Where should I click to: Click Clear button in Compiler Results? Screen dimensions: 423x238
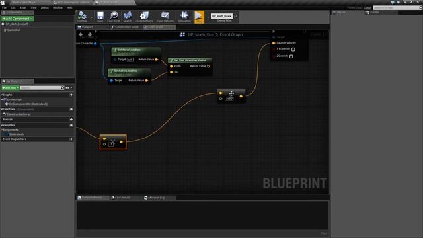[324, 233]
